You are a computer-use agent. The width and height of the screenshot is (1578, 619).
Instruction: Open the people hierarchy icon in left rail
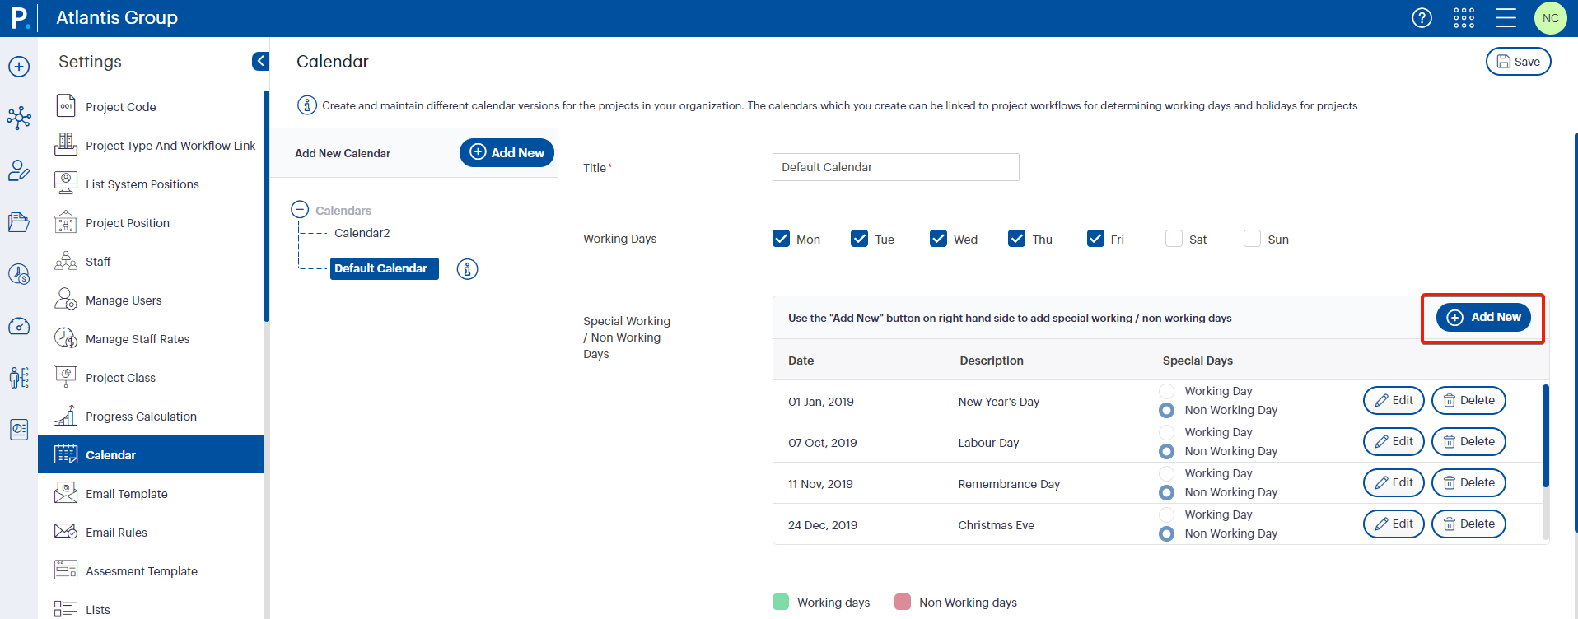click(19, 378)
